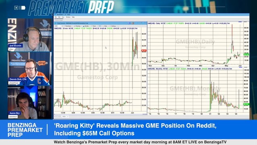Click 'GME(HB) - Monthly' chart header text
This screenshot has width=257, height=145.
coord(155,69)
